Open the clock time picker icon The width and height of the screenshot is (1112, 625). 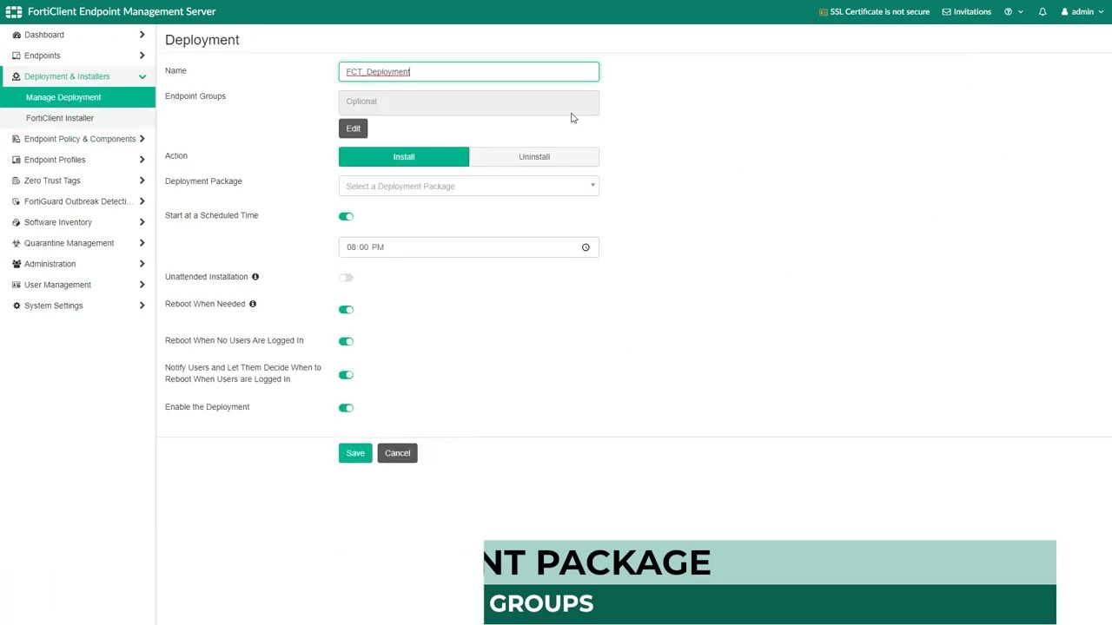coord(586,247)
